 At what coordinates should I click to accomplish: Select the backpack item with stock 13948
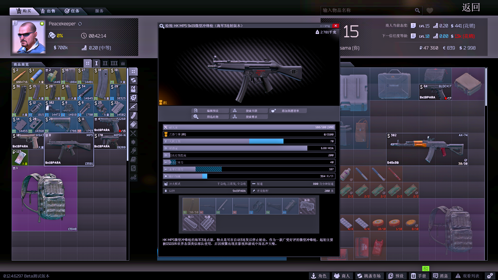tap(45, 199)
